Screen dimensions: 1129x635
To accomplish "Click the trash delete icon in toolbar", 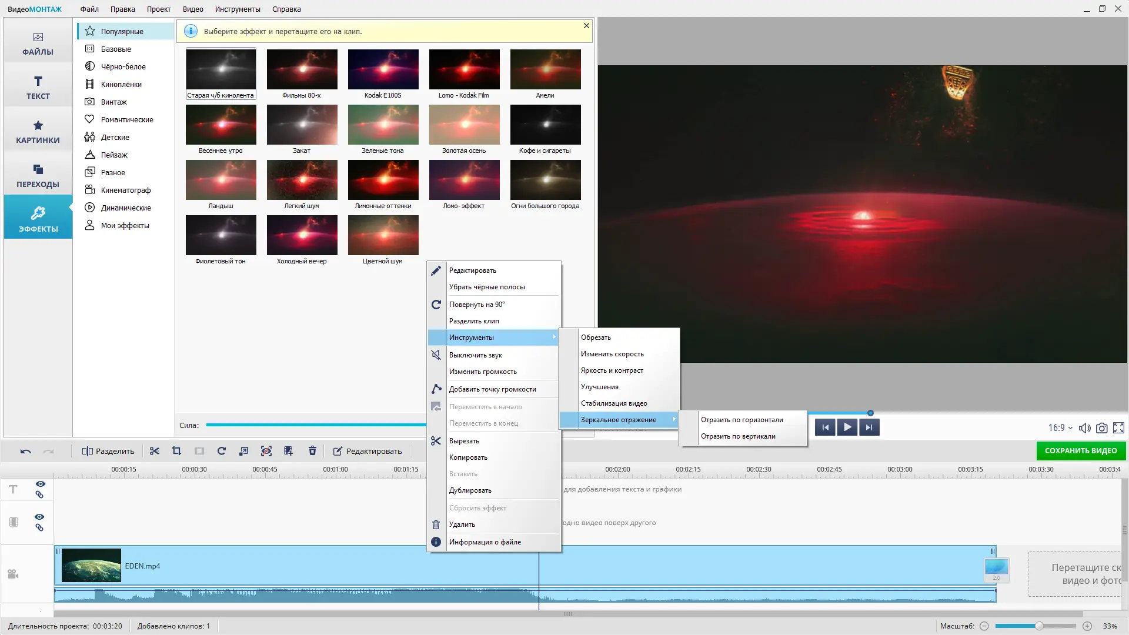I will 312,451.
